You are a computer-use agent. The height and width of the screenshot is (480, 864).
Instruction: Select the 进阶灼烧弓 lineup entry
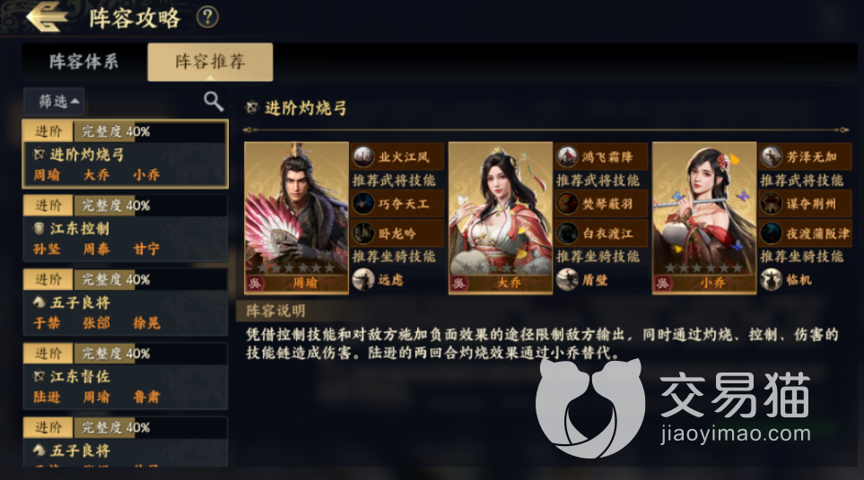click(x=125, y=154)
